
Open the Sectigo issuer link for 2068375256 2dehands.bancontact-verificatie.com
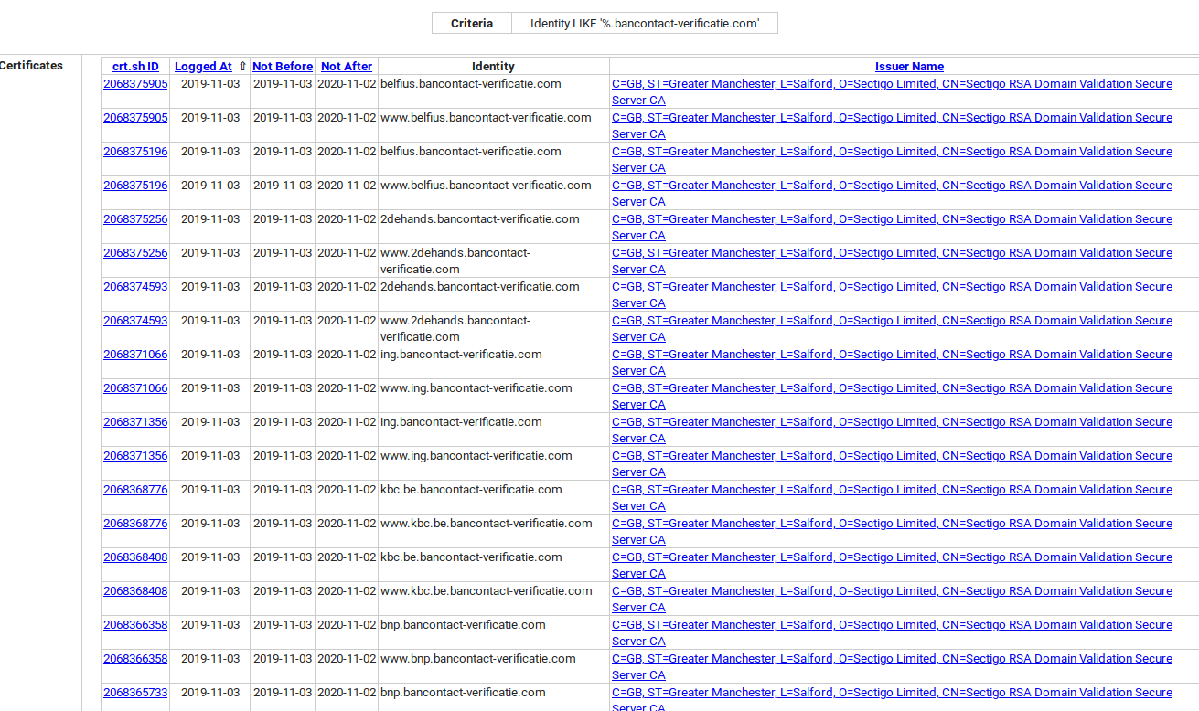pyautogui.click(x=892, y=228)
